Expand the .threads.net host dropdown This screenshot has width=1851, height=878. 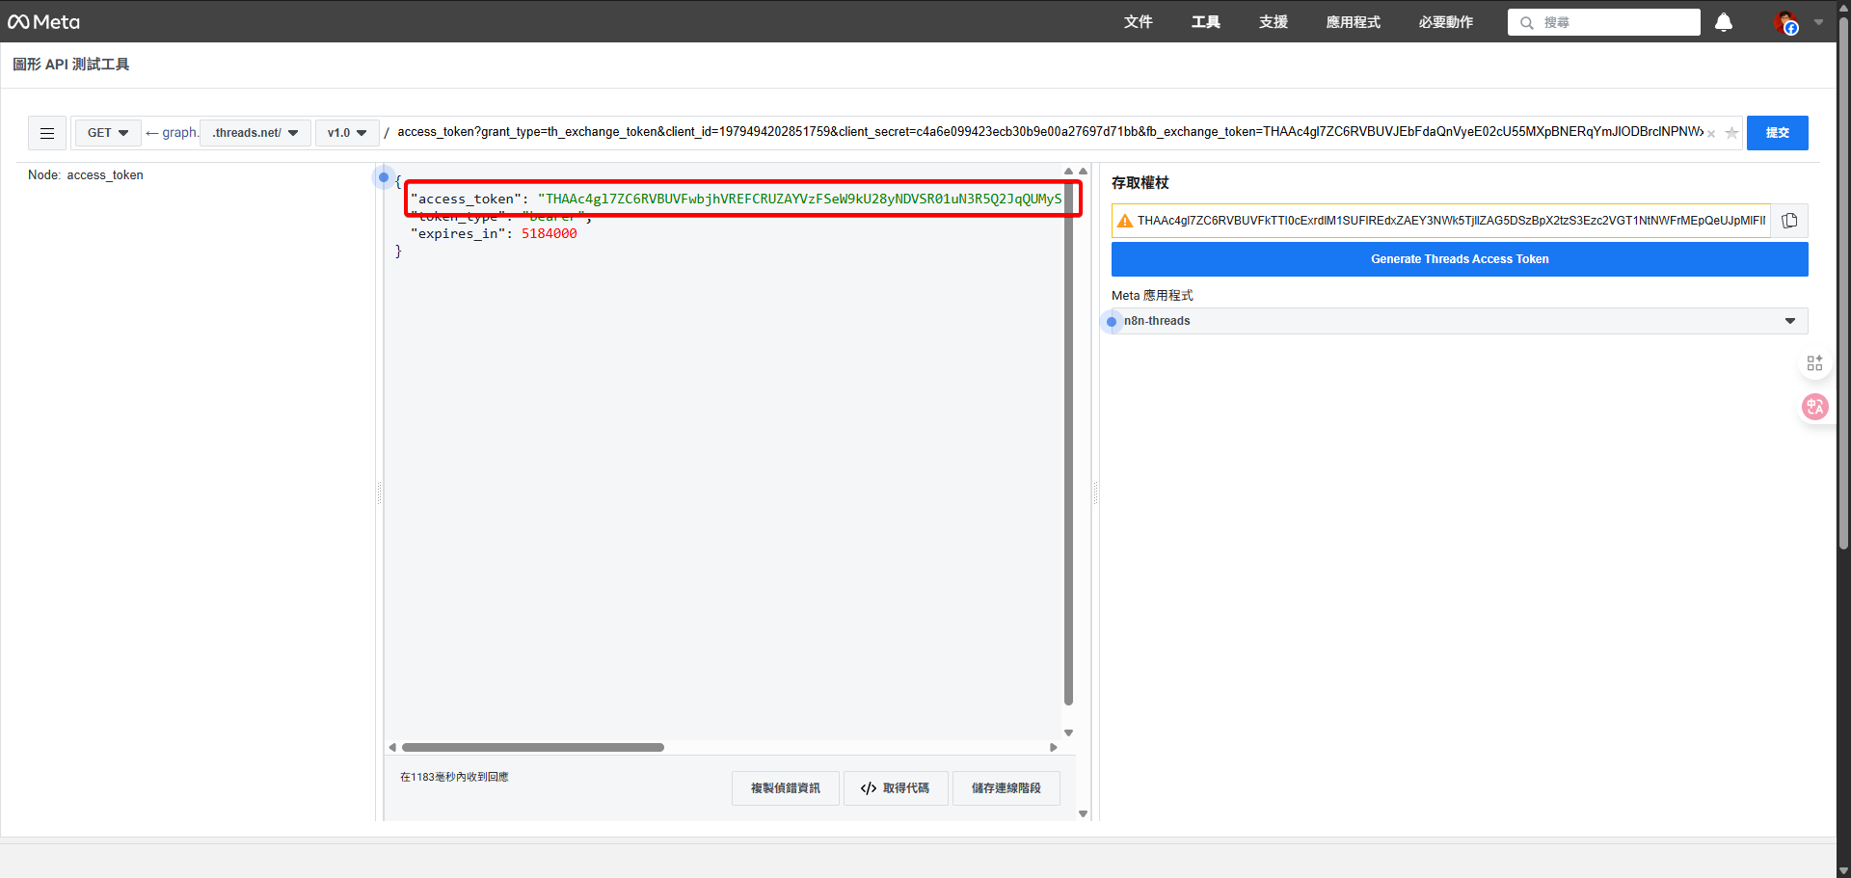coord(255,133)
